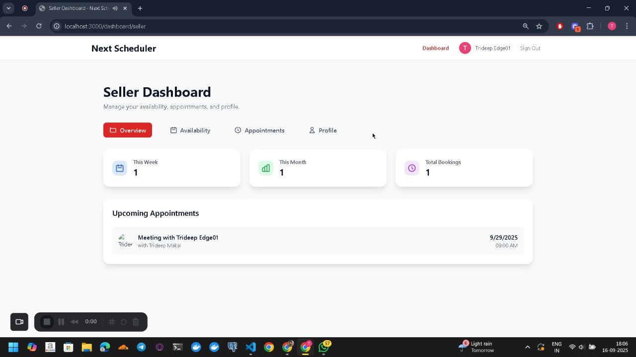
Task: Open the Meeting with Trideep Edge01 appointment
Action: [x=318, y=241]
